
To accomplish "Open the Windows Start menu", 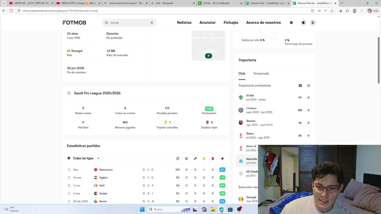I will (x=142, y=209).
